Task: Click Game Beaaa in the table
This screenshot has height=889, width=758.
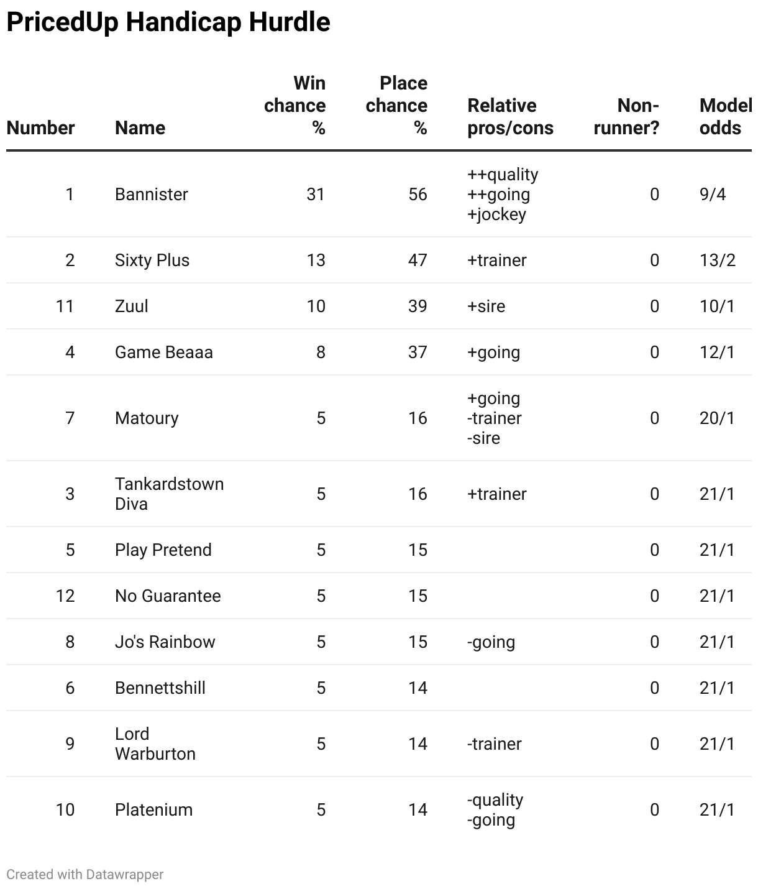Action: (164, 352)
